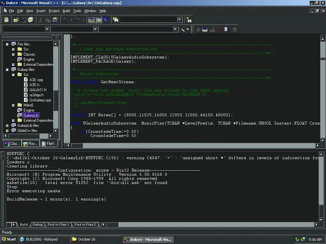This screenshot has height=244, width=326.
Task: Open the first WizardBar class dropdown
Action: (x=47, y=29)
